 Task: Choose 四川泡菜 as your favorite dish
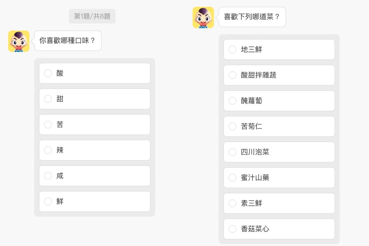point(279,152)
